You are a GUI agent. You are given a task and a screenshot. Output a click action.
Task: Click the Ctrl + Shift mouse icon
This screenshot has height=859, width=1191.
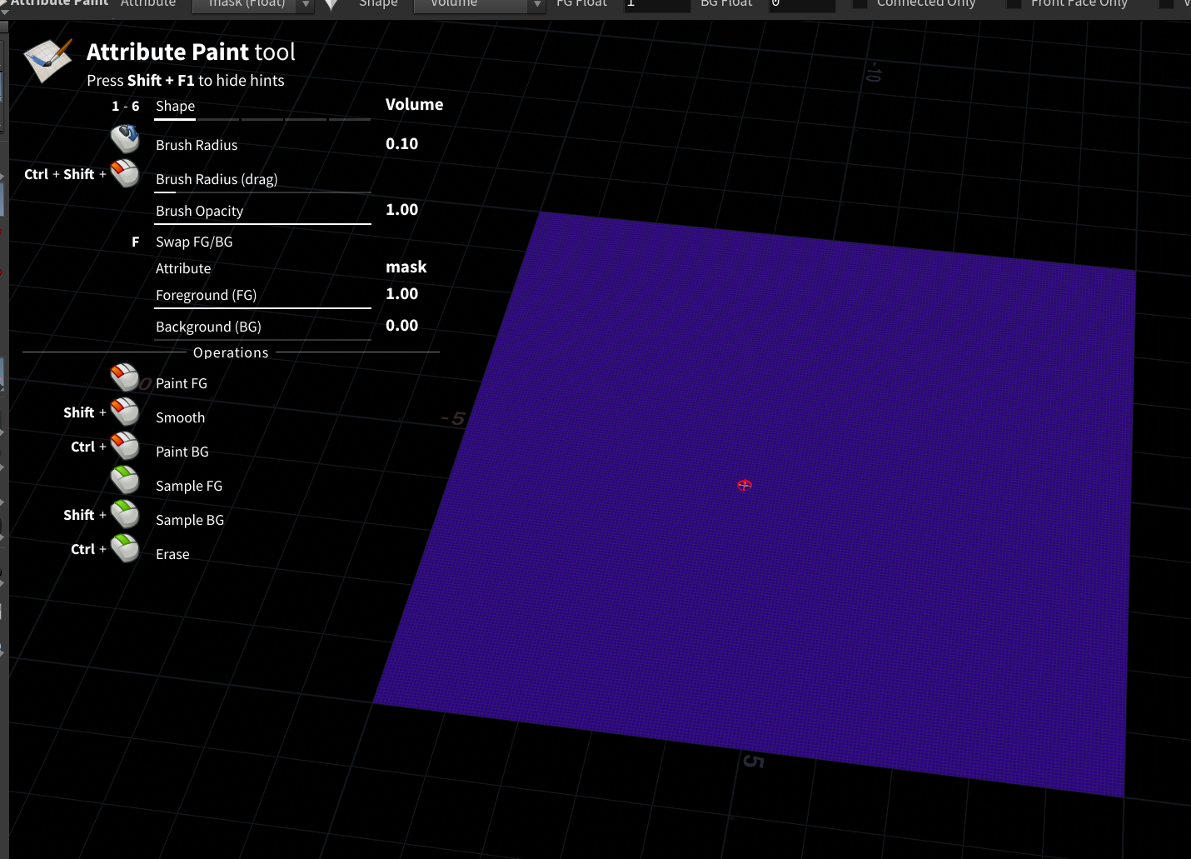pyautogui.click(x=125, y=173)
